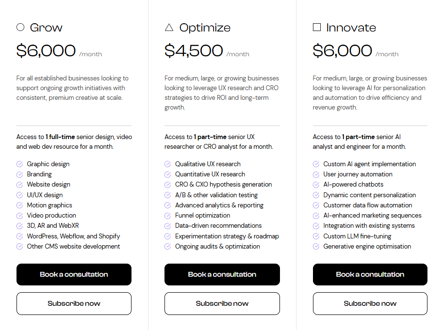Book a consultation for the Grow plan
This screenshot has width=443, height=330.
(74, 274)
